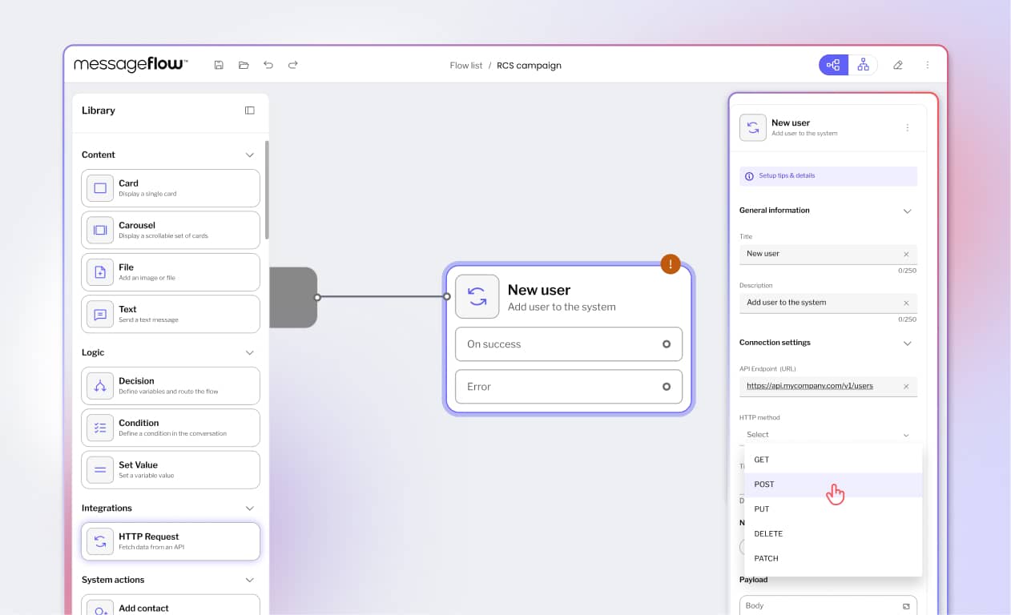Screen dimensions: 1011x615
Task: Choose GET from HTTP method list
Action: [x=833, y=460]
